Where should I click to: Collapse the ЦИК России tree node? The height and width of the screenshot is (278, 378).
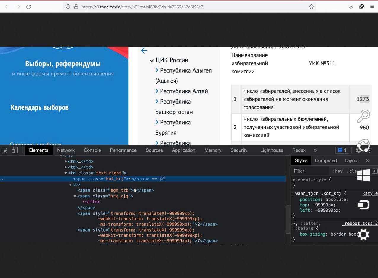click(x=152, y=60)
